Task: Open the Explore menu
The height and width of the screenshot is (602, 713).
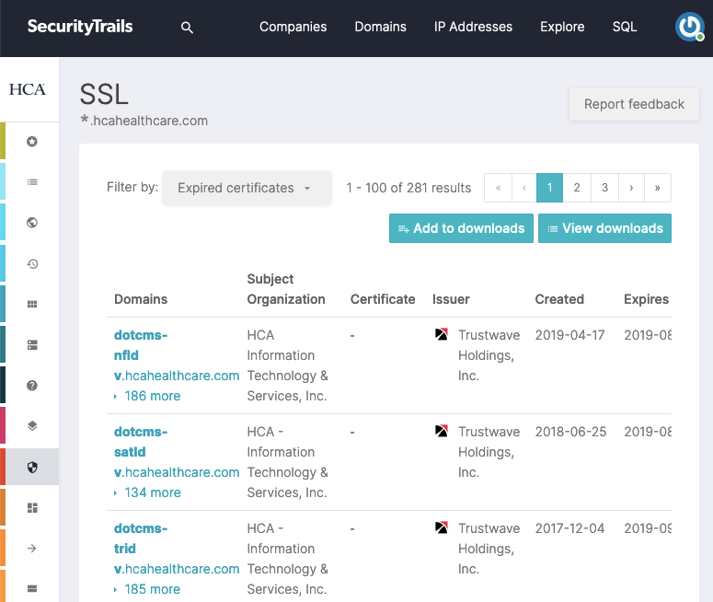Action: 562,27
